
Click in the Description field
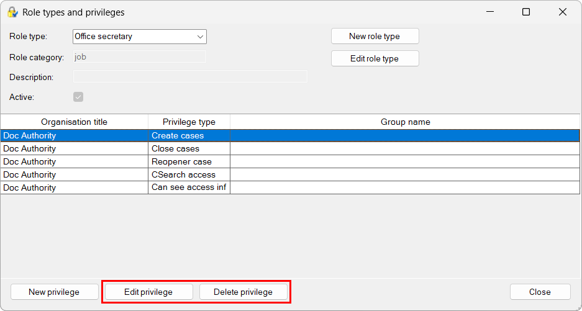point(190,76)
